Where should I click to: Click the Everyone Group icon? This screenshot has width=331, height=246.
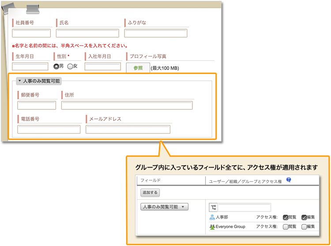click(x=212, y=227)
